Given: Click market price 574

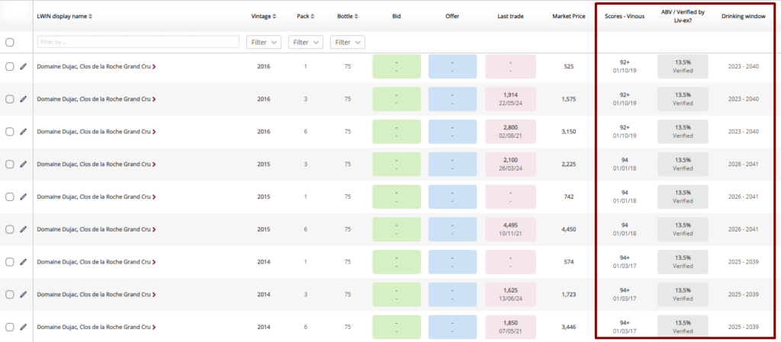Looking at the screenshot, I should tap(567, 262).
